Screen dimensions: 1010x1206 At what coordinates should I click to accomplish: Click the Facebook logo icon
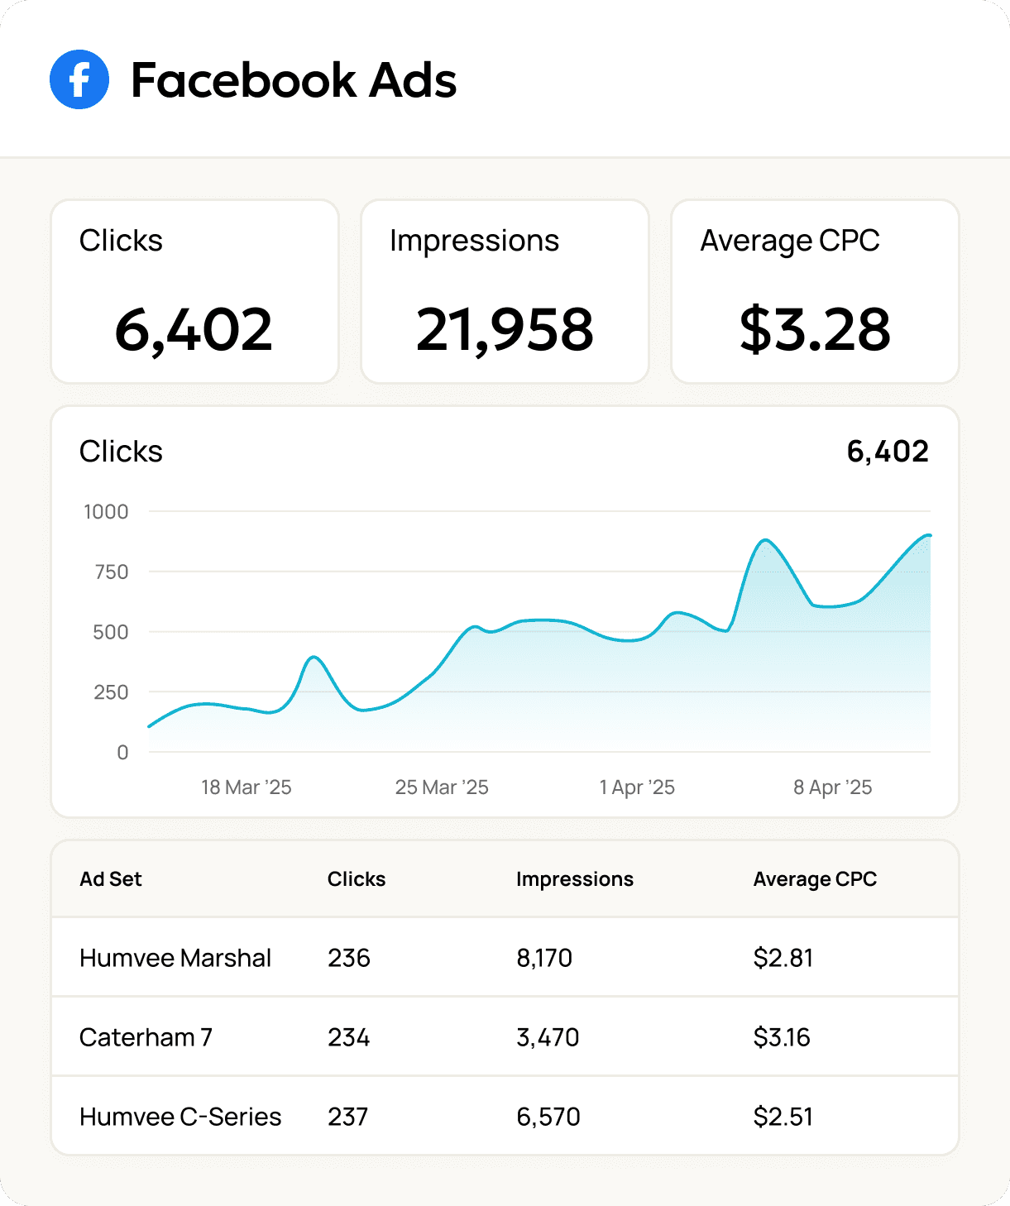pyautogui.click(x=79, y=80)
